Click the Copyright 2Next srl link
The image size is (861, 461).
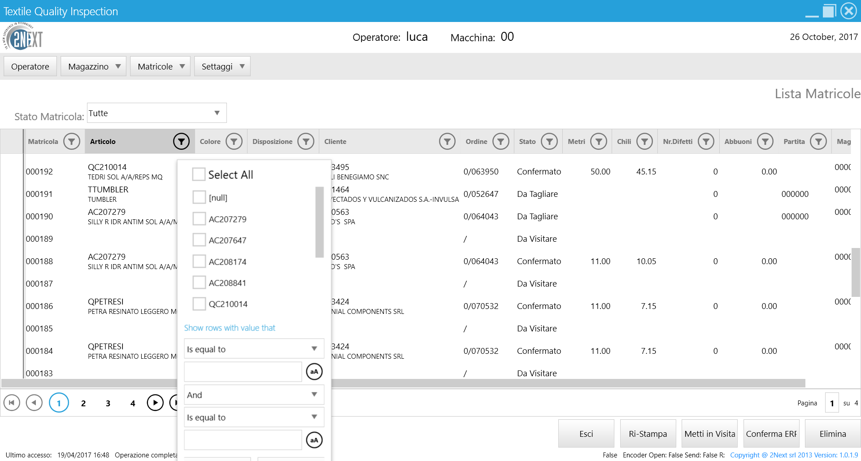point(794,455)
